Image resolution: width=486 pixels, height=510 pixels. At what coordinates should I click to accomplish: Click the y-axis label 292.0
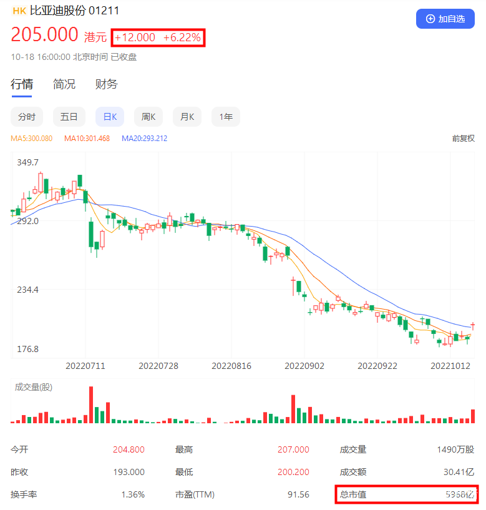pyautogui.click(x=27, y=221)
